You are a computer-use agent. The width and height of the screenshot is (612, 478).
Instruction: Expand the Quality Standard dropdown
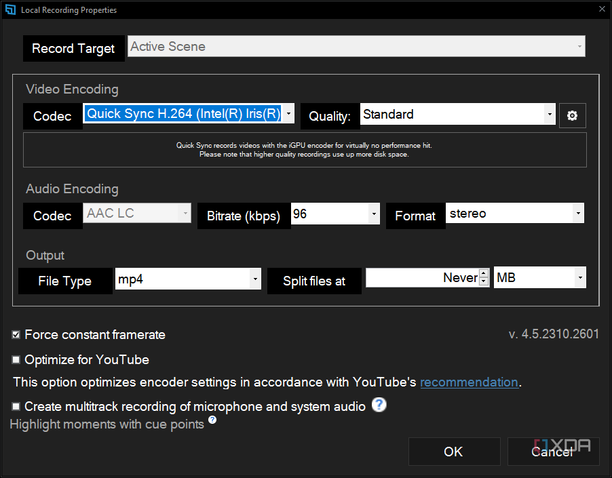[457, 114]
